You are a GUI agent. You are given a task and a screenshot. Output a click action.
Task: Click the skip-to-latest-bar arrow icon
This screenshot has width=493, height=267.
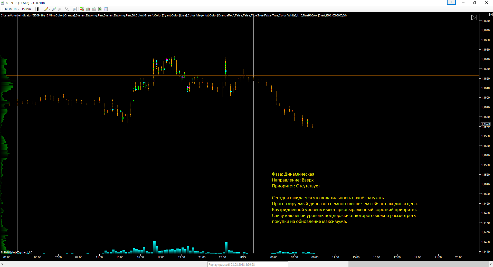point(474,17)
